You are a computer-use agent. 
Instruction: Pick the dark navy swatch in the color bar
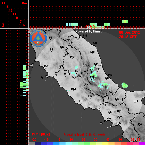coord(38,144)
